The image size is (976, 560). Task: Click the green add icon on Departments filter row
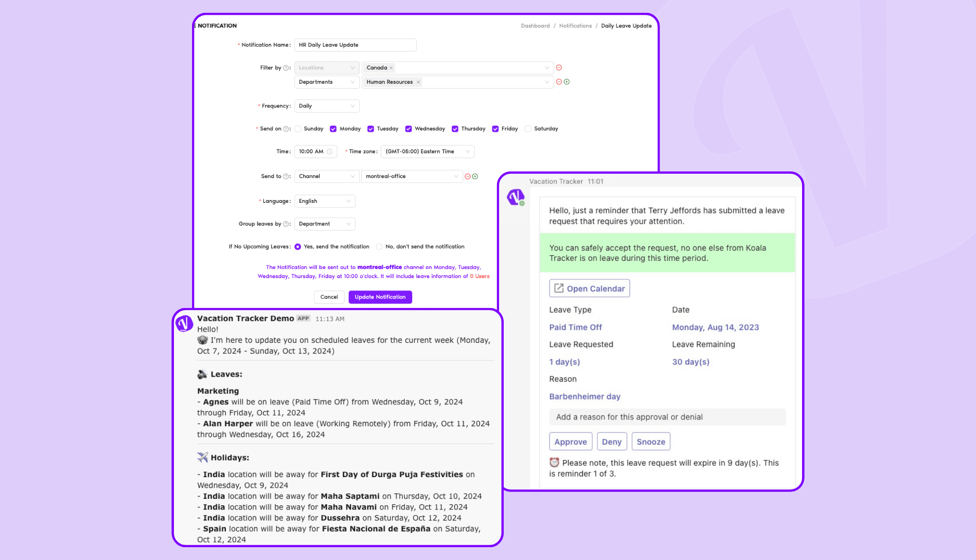coord(567,82)
